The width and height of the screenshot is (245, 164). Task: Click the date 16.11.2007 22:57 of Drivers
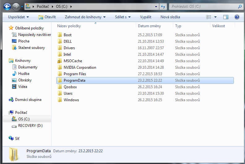(151, 48)
